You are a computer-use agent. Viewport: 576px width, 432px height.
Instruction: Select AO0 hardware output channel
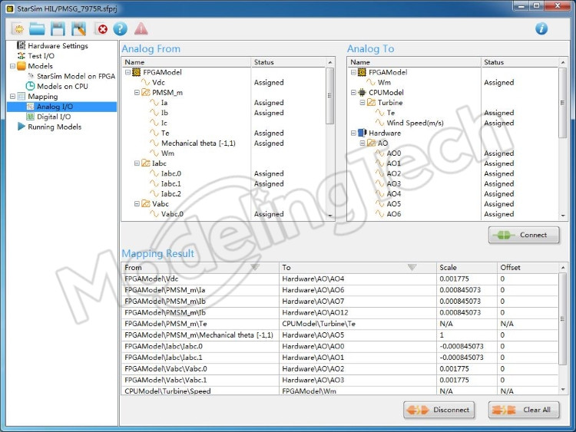tap(393, 153)
